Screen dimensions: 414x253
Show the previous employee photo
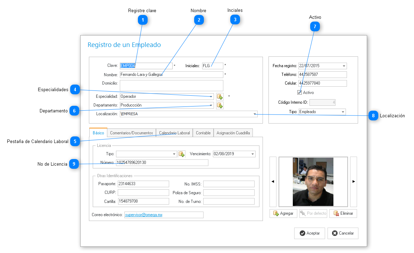tap(273, 181)
